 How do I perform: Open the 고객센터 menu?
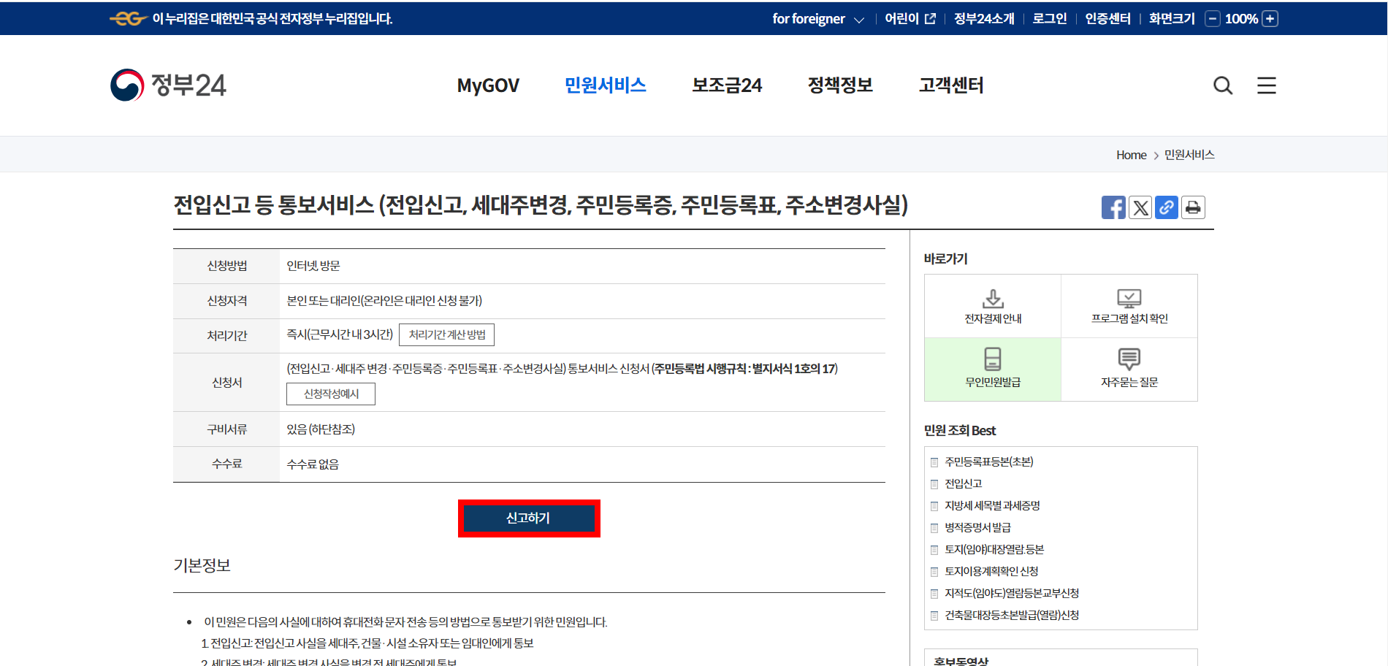[x=950, y=85]
